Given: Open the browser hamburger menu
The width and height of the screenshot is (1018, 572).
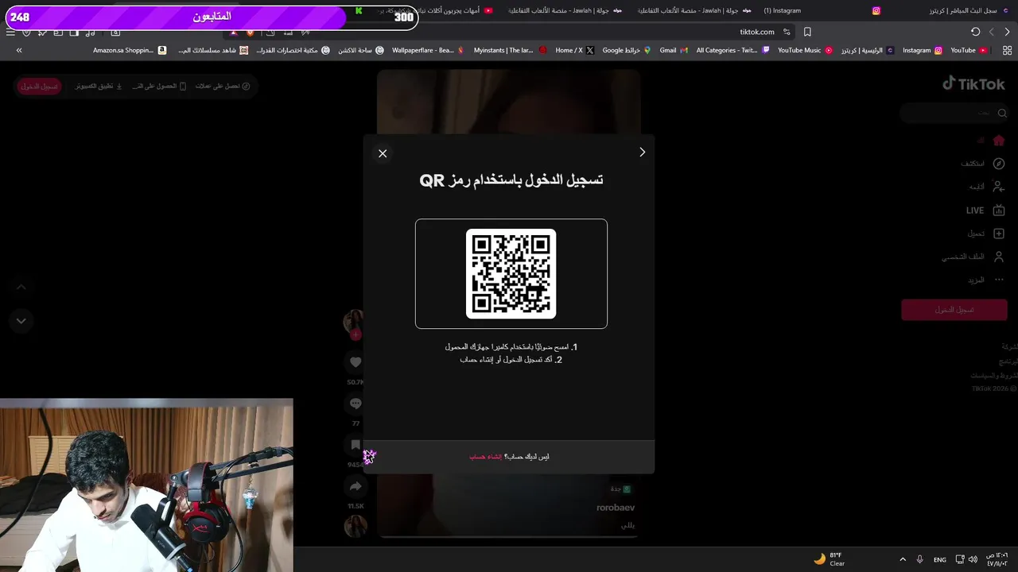Looking at the screenshot, I should tap(10, 32).
